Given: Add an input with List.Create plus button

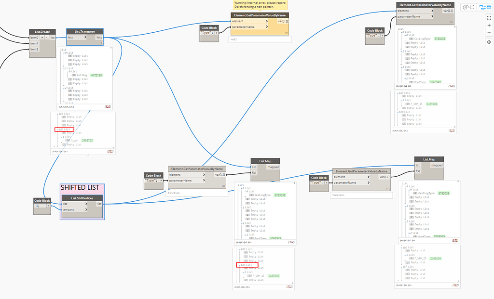Looking at the screenshot, I should pos(42,37).
